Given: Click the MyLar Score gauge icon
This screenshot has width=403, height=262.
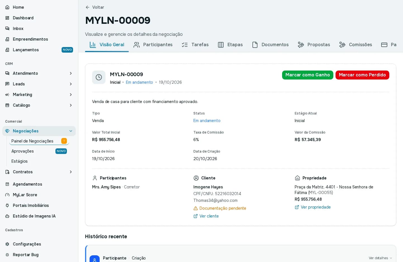Looking at the screenshot, I should [x=7, y=195].
